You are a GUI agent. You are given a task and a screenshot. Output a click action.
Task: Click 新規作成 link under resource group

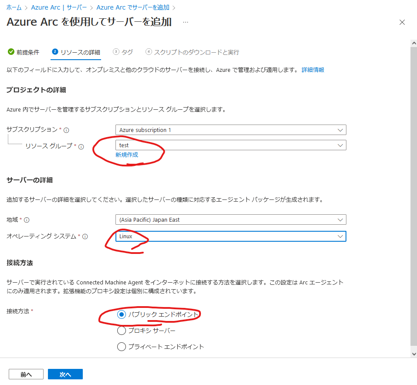pyautogui.click(x=127, y=155)
